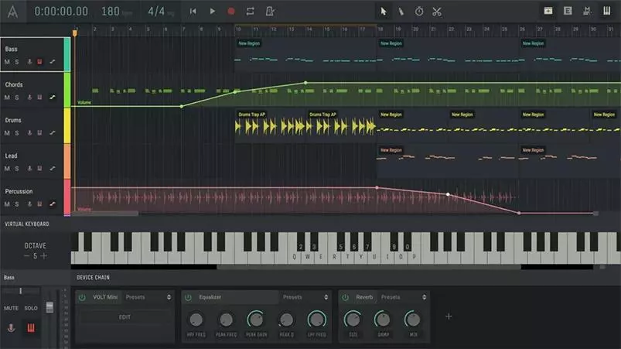Open the editor panel icon in the top bar
Screen dimensions: 621x349
click(568, 11)
